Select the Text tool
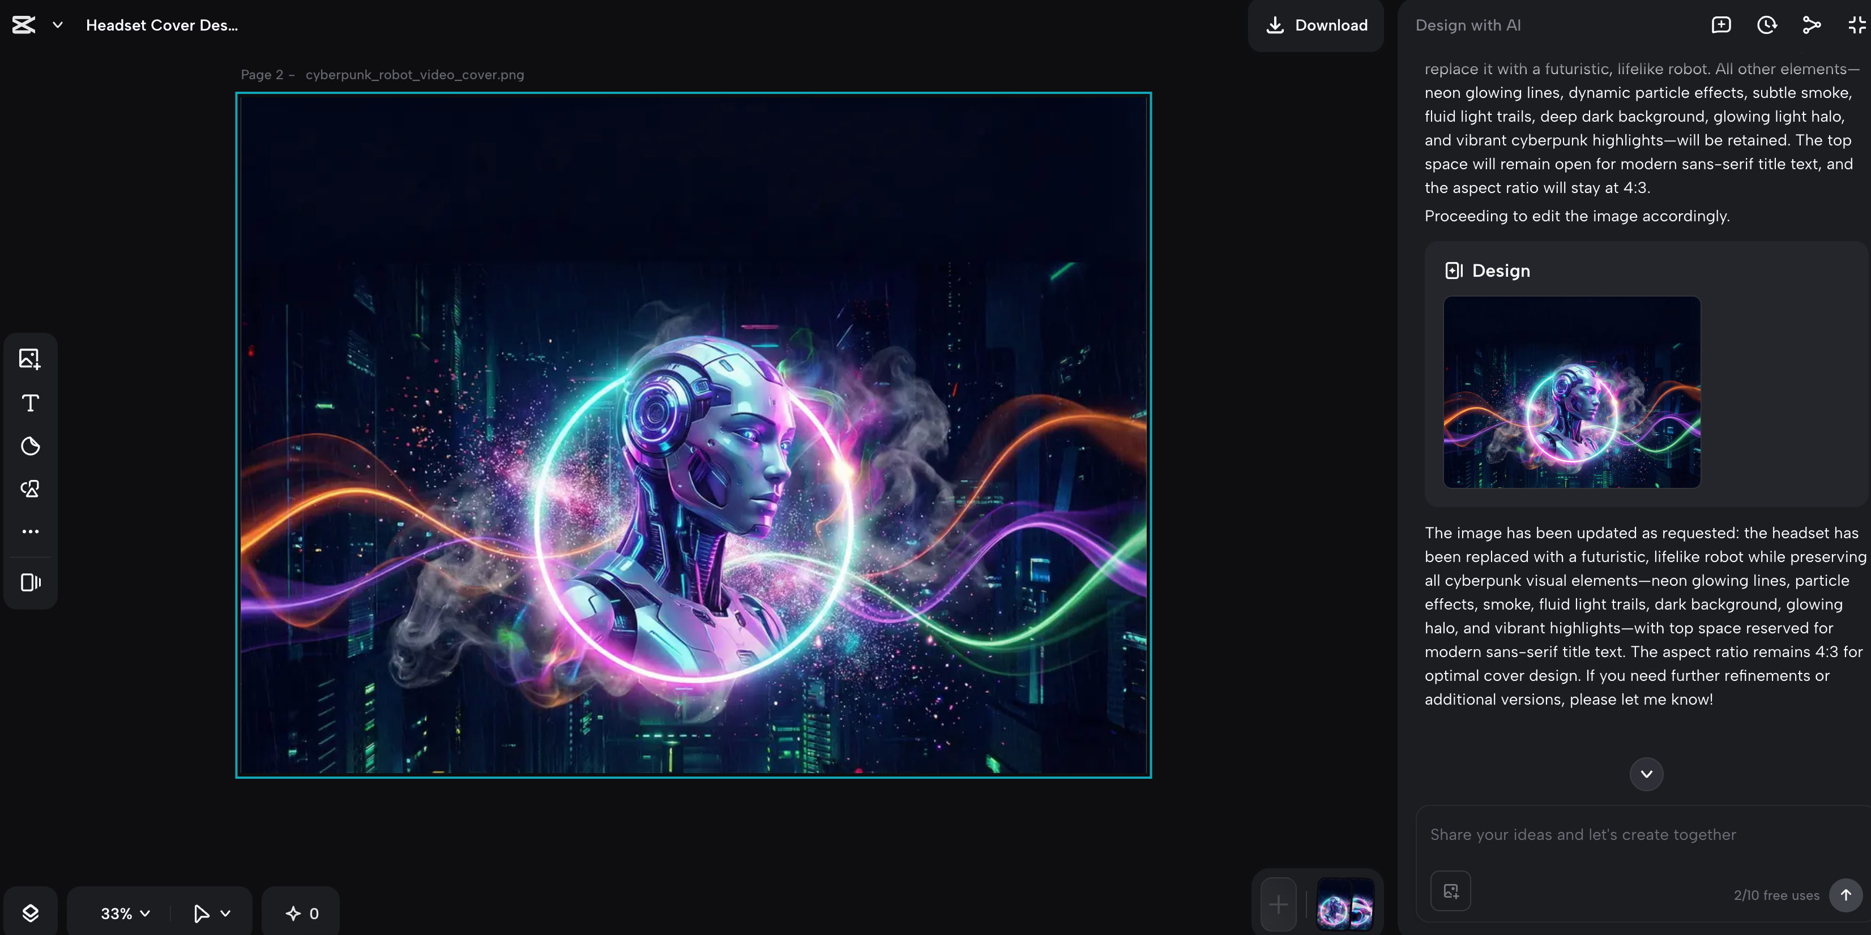Image resolution: width=1871 pixels, height=935 pixels. point(30,403)
